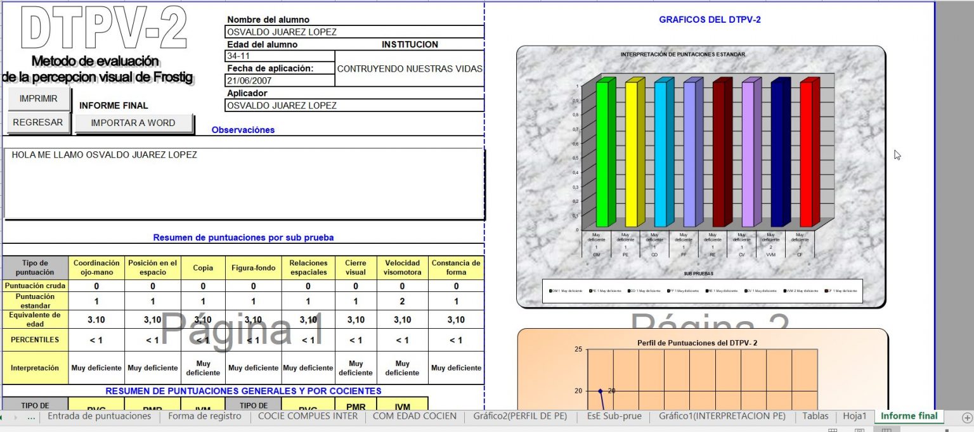Select the Page Layout view icon
The width and height of the screenshot is (974, 432).
pos(860,429)
